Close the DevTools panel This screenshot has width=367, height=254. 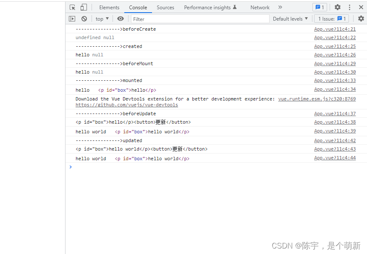pyautogui.click(x=361, y=7)
